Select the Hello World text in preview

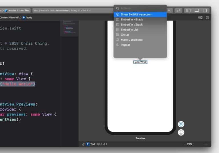(x=140, y=62)
